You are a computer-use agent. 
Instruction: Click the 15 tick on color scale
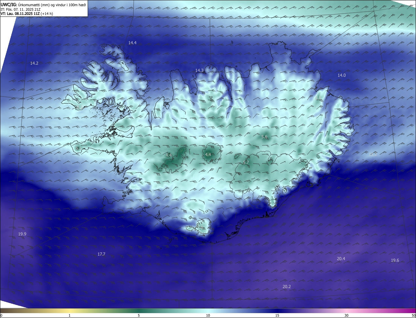click(277, 315)
